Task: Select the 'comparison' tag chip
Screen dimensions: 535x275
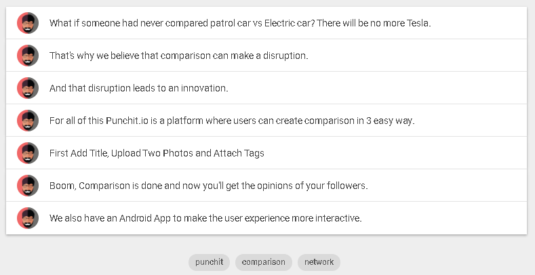Action: tap(264, 262)
